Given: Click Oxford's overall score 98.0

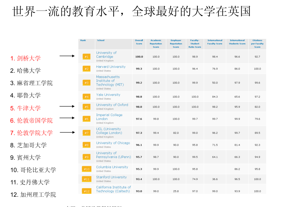Looking at the screenshot, I should 139,107.
